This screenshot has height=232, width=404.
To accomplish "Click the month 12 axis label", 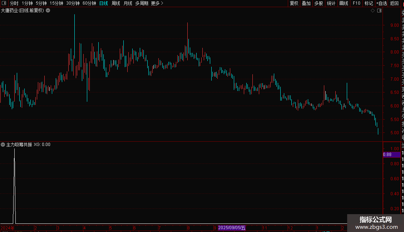I will pos(290,228).
